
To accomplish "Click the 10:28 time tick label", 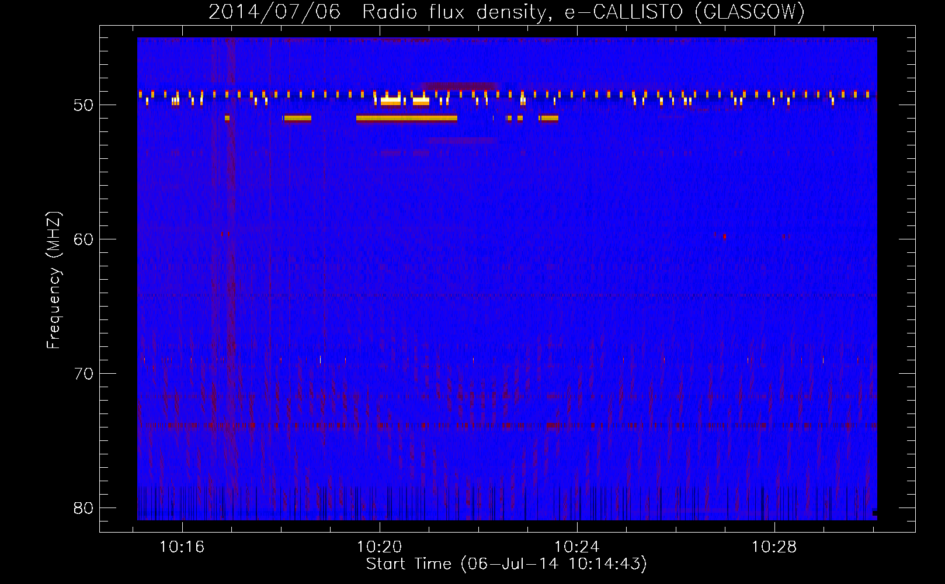I will click(774, 547).
